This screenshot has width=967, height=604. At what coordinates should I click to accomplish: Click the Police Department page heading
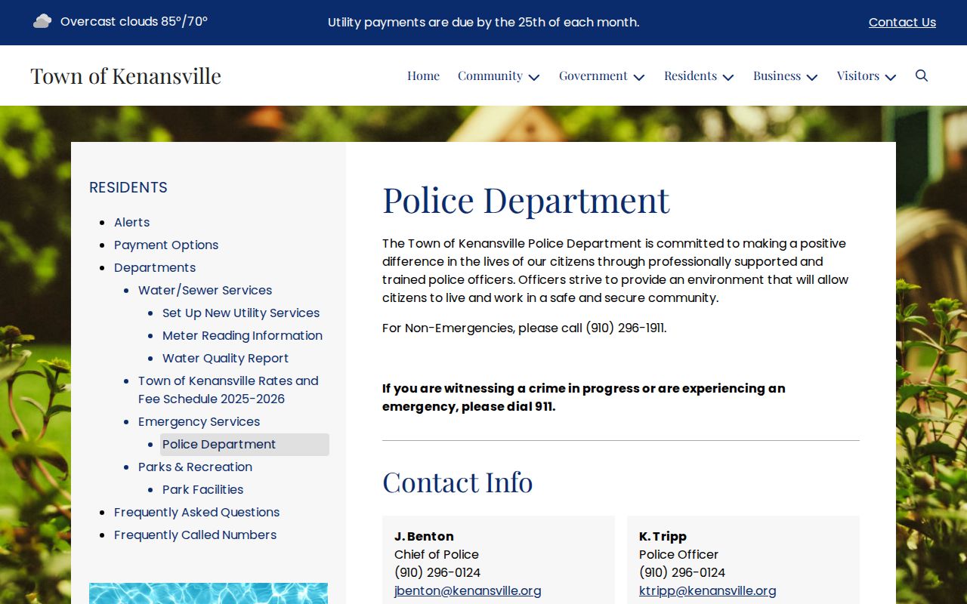(526, 200)
